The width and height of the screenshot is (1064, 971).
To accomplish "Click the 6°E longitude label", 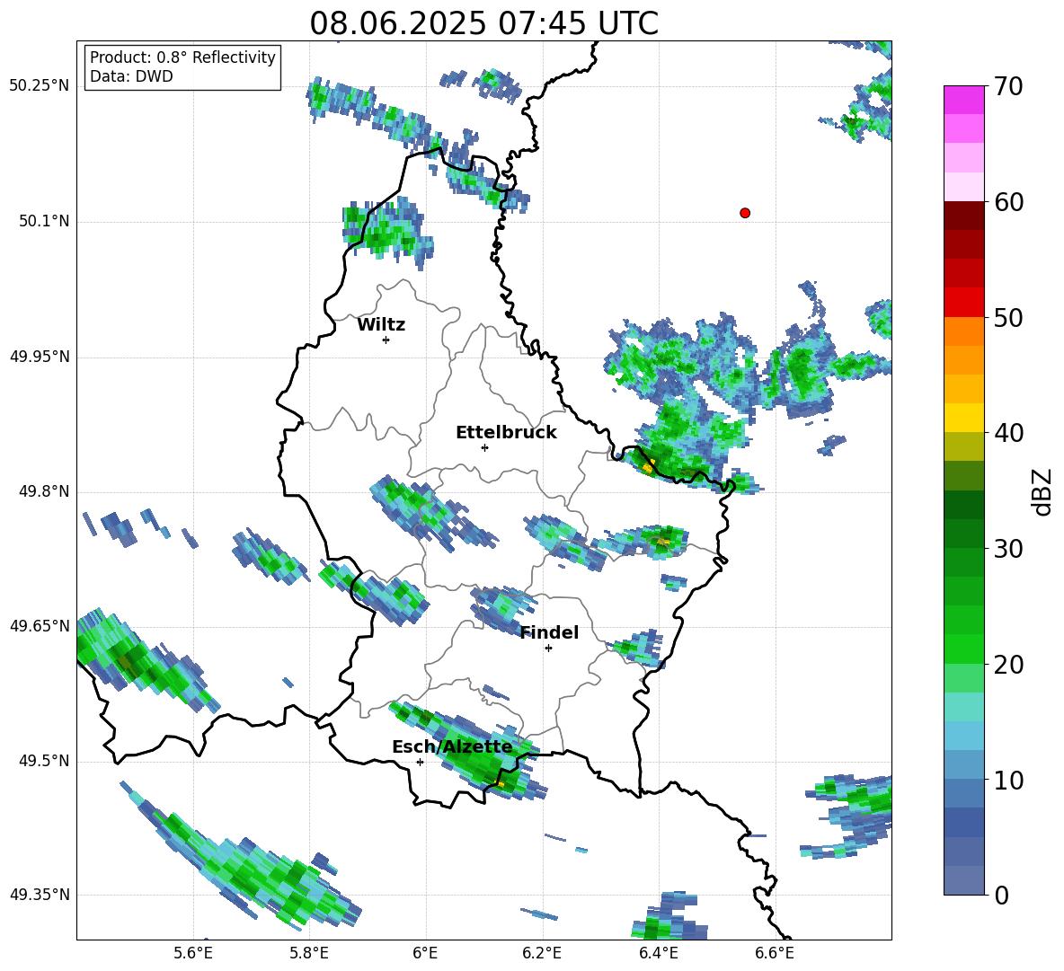I will coord(425,953).
